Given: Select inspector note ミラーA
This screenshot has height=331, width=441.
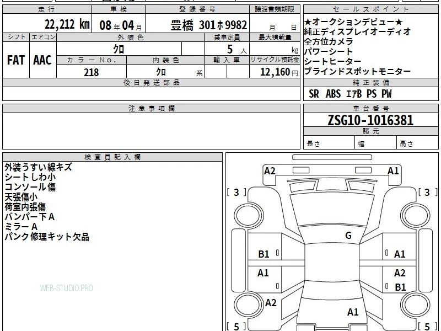Looking at the screenshot, I should click(21, 227).
